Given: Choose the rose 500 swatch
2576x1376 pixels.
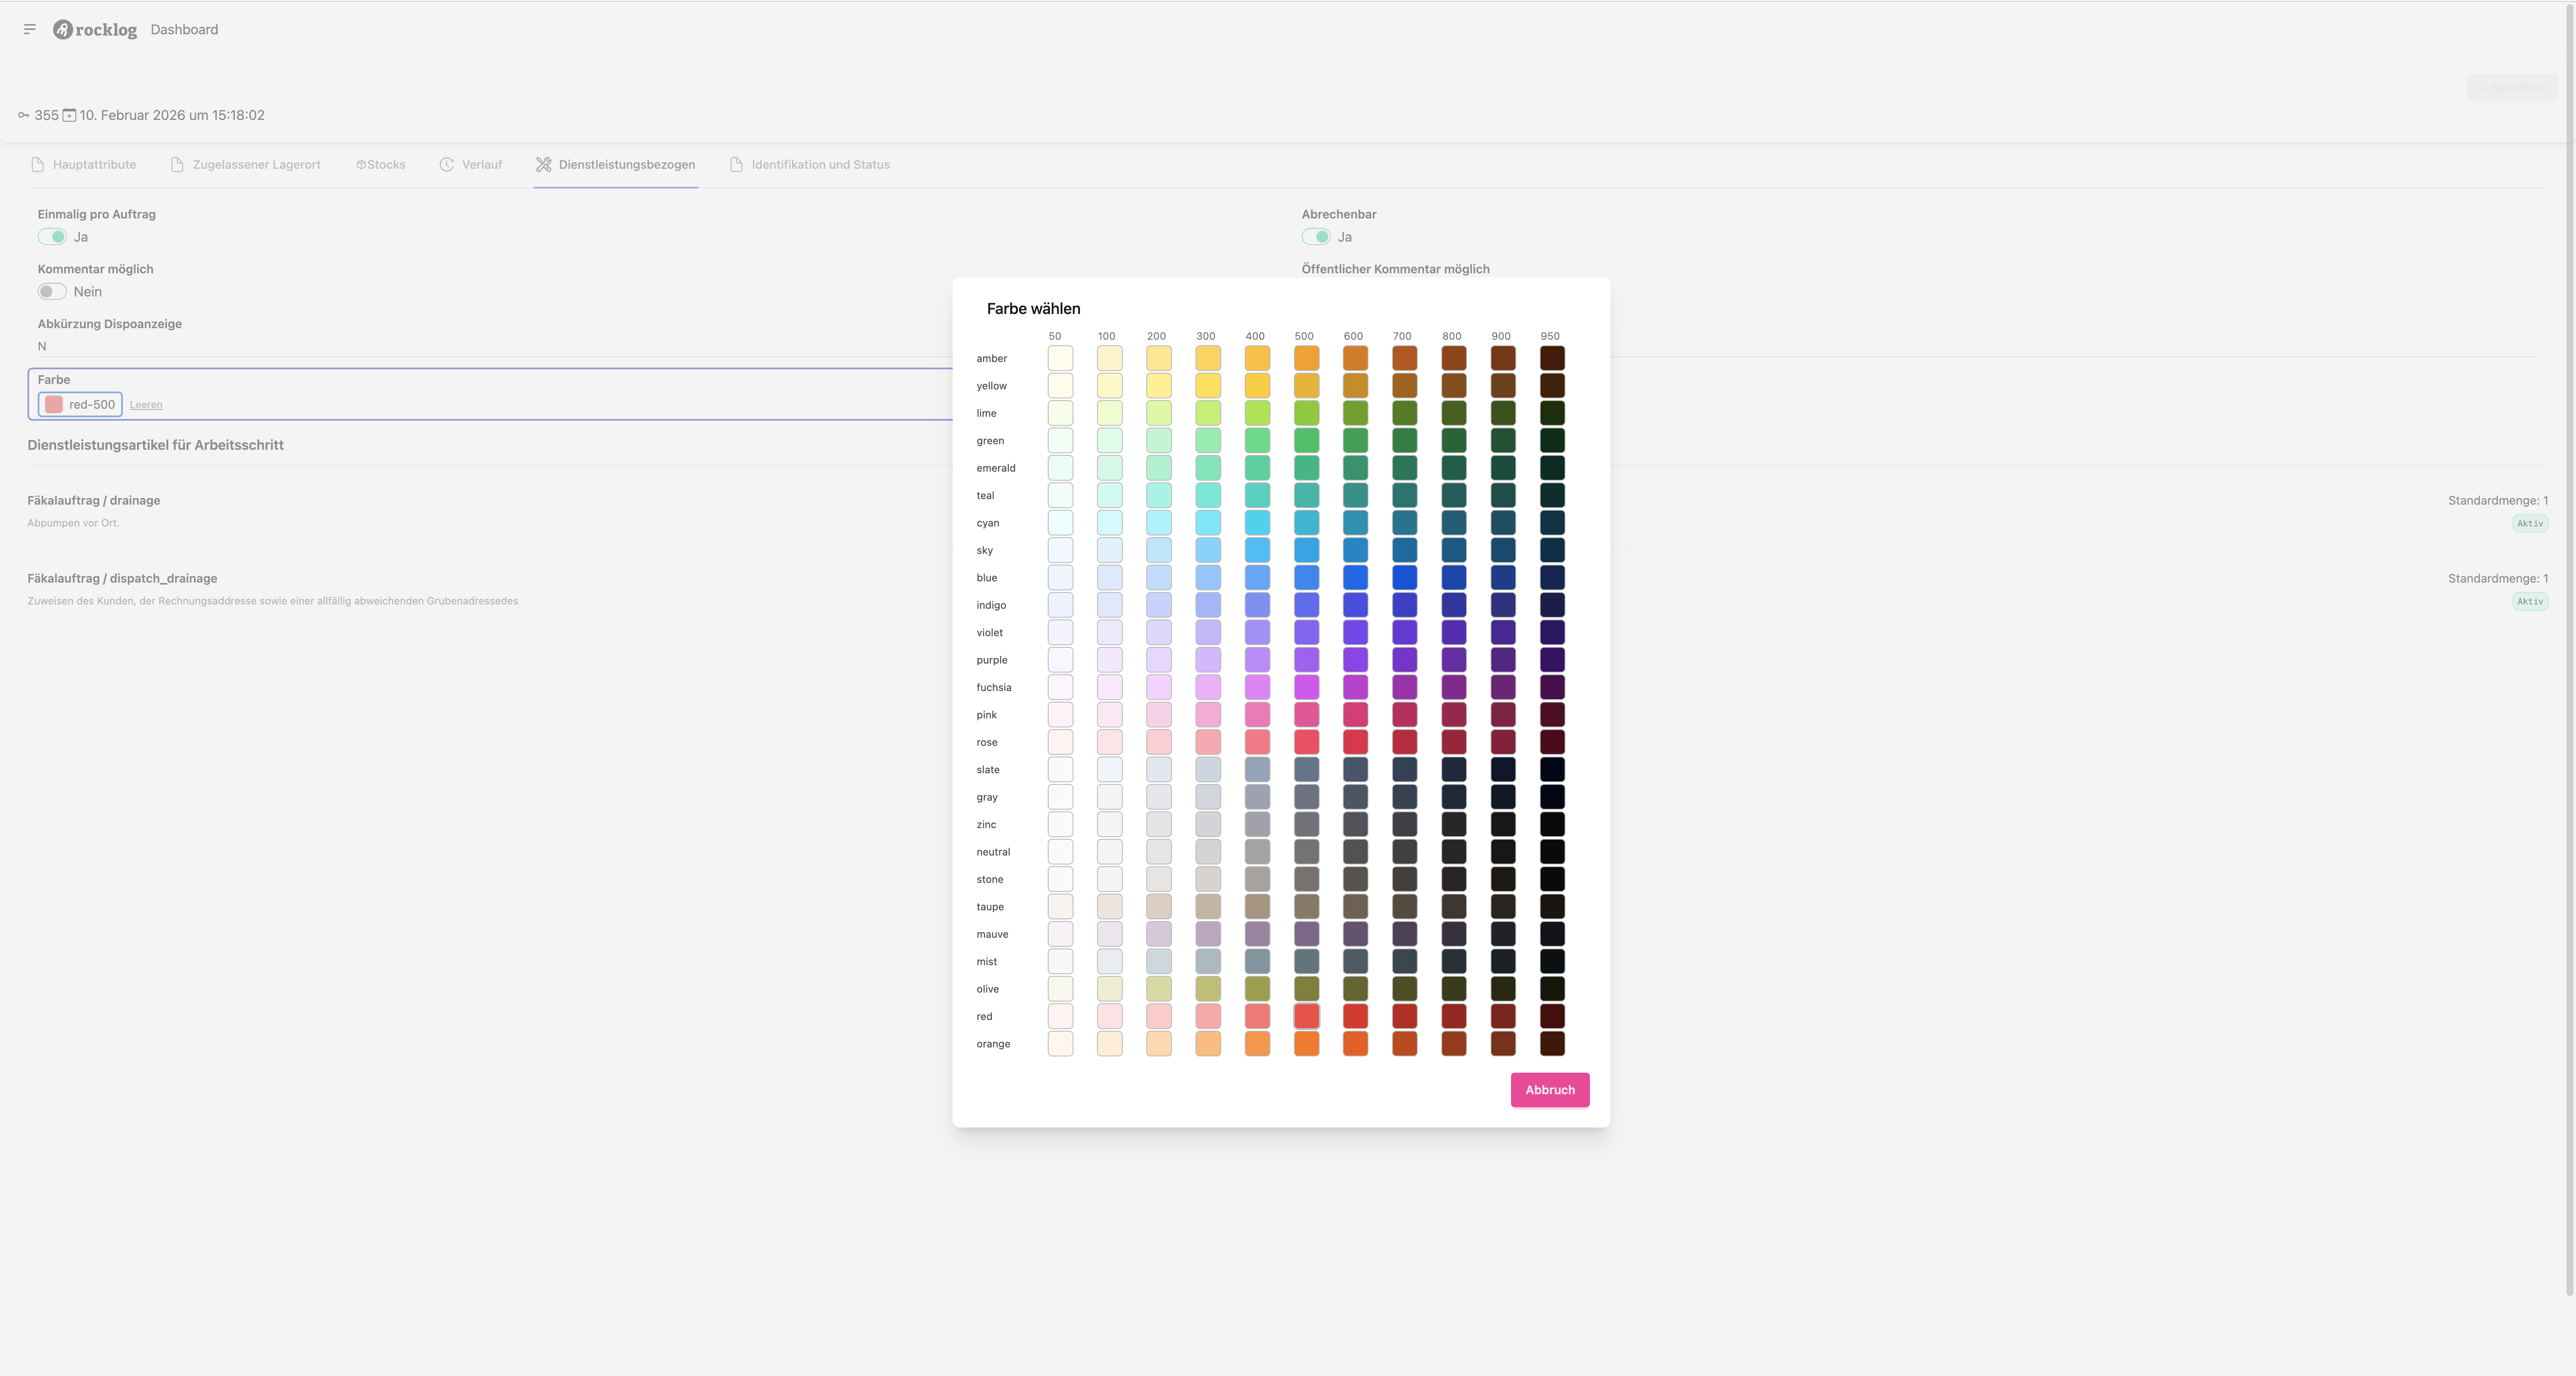Looking at the screenshot, I should [1306, 742].
